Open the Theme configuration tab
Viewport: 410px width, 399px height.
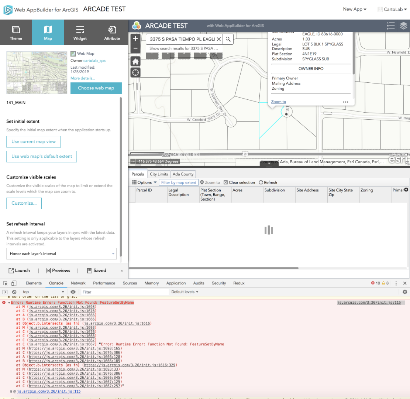coord(16,32)
